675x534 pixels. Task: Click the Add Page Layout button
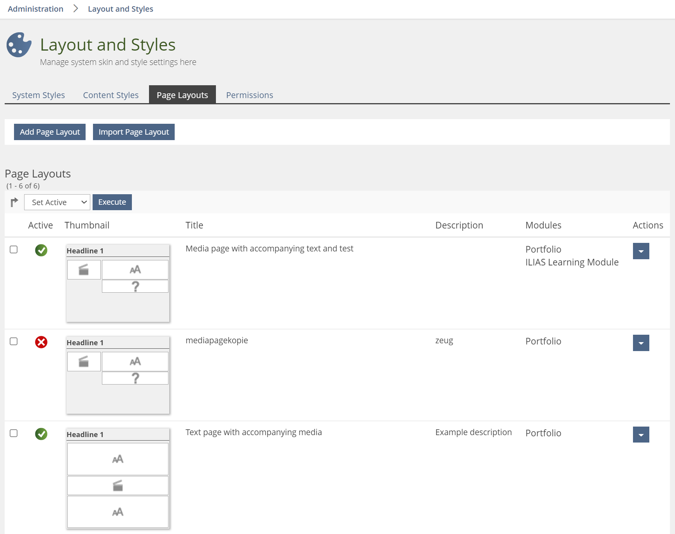(x=50, y=132)
